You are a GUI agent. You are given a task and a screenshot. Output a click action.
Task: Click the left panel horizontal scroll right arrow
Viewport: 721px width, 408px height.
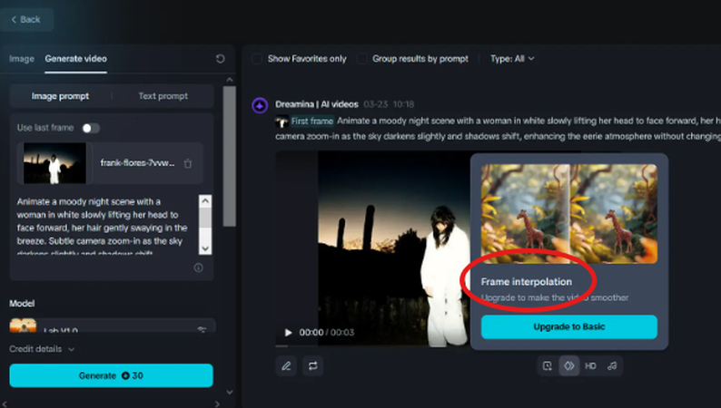(218, 403)
